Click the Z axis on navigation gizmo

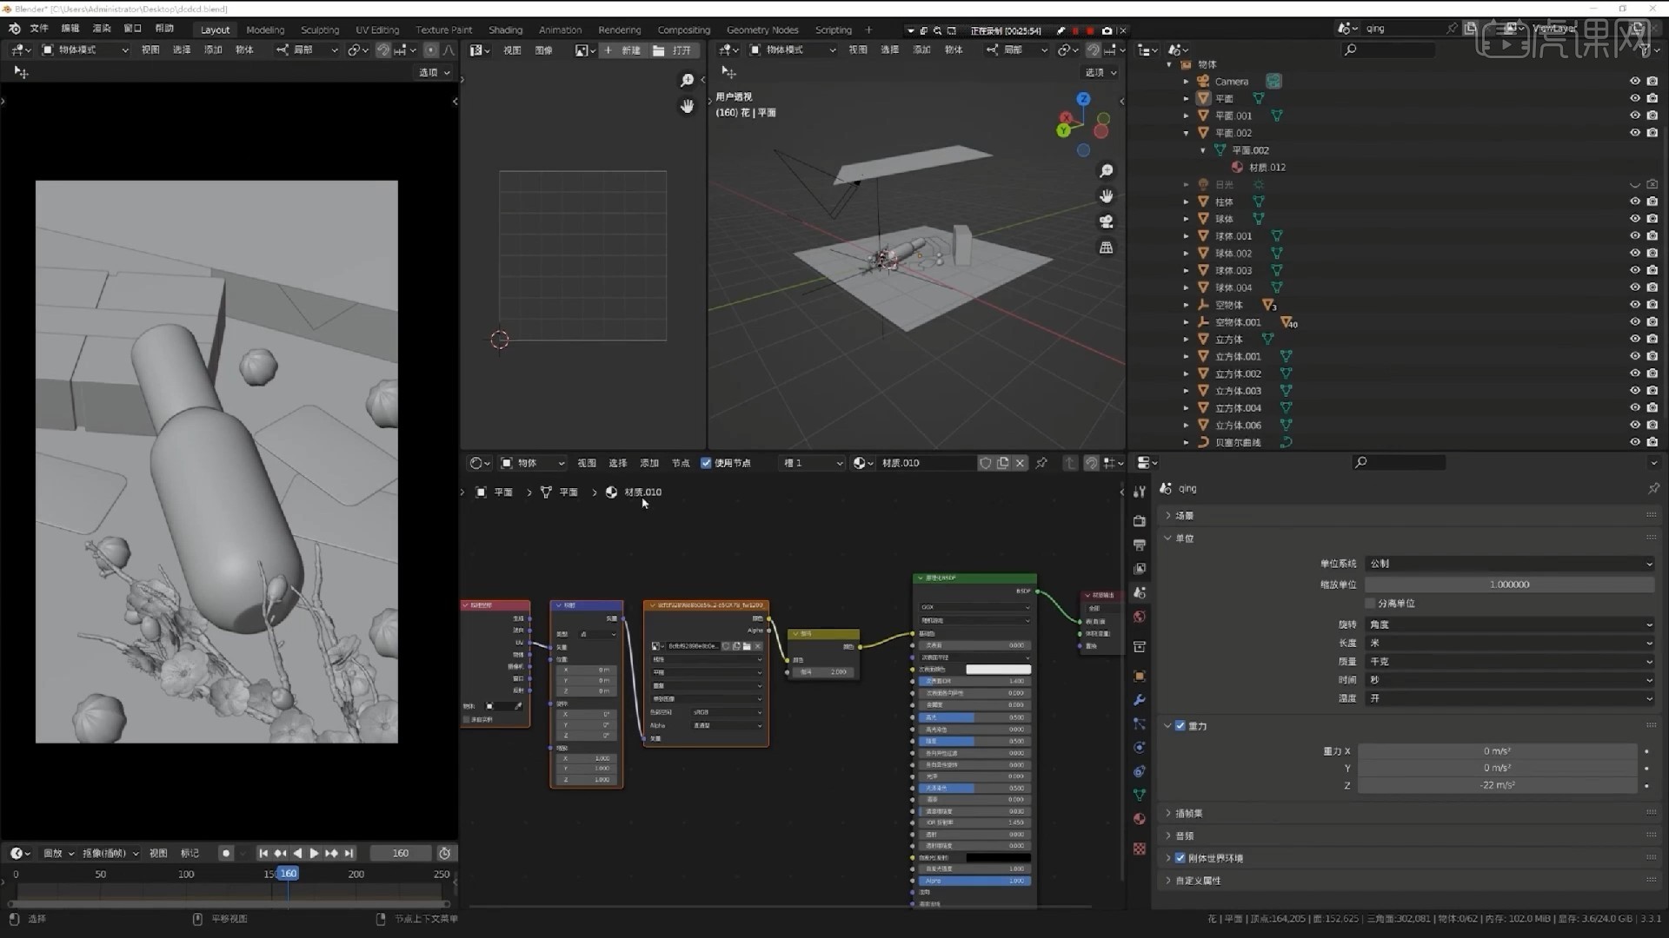tap(1083, 99)
